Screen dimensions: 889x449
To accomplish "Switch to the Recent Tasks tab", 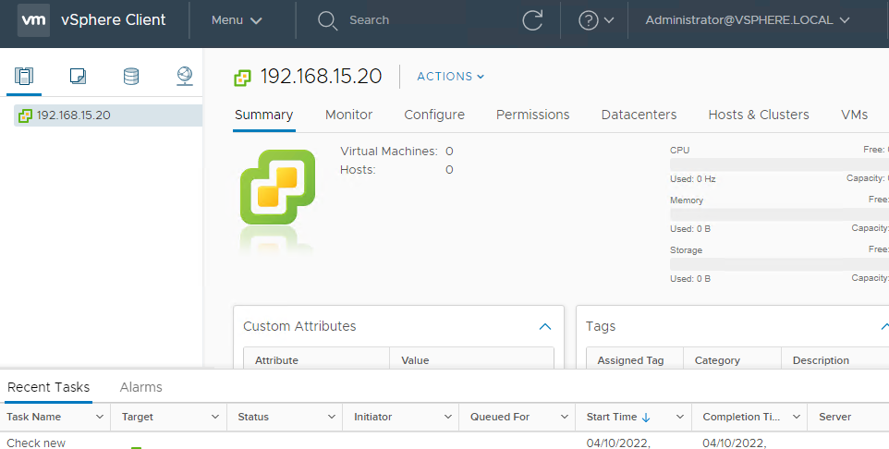I will pos(48,387).
